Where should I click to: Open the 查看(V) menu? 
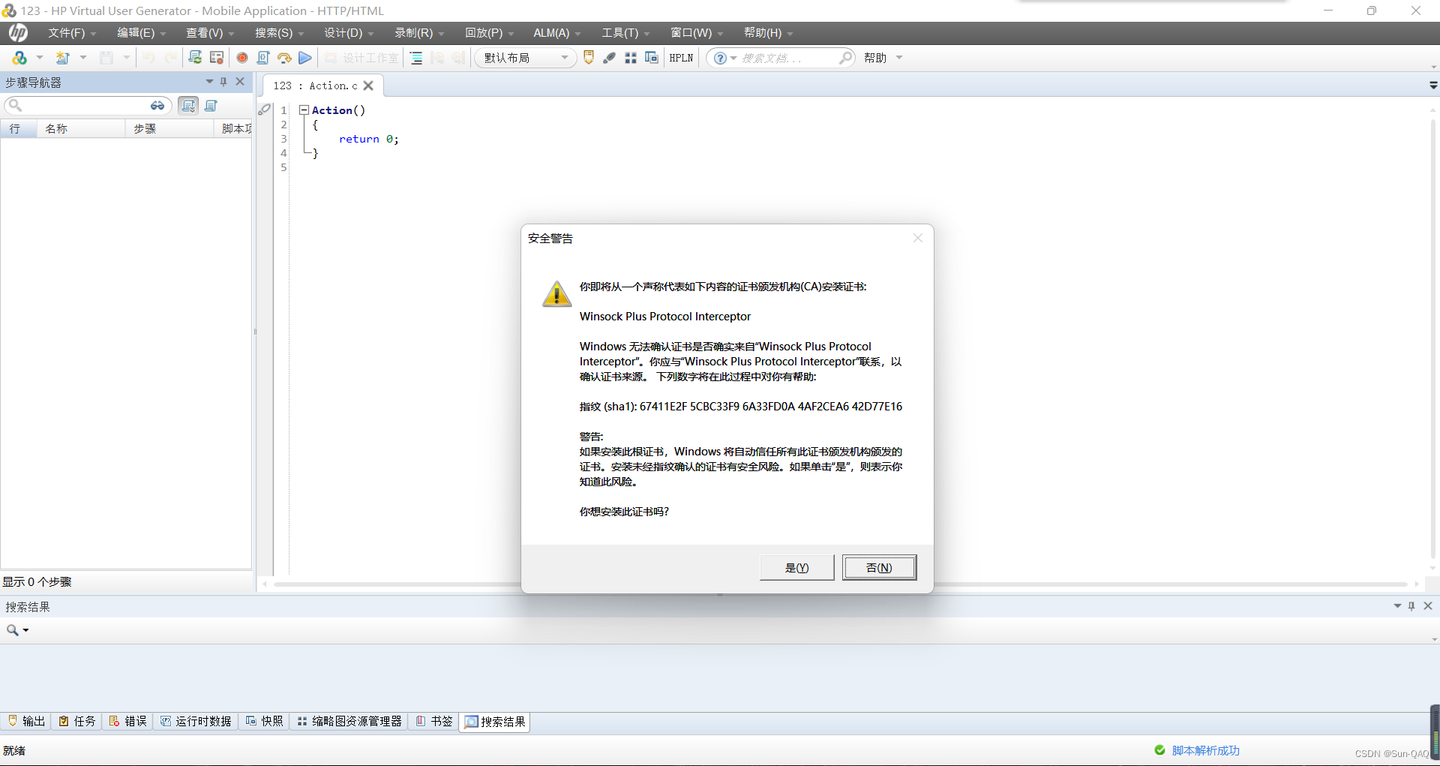pyautogui.click(x=210, y=33)
